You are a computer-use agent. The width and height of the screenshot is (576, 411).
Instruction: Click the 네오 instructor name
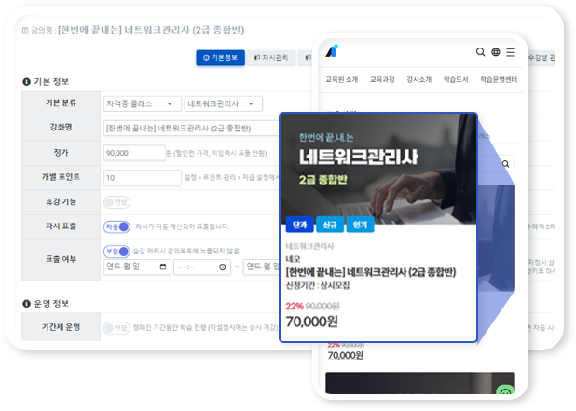[x=293, y=259]
